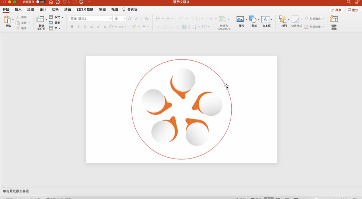Open the three-dot more commands menu
Screen dimensions: 362x199
tap(88, 2)
